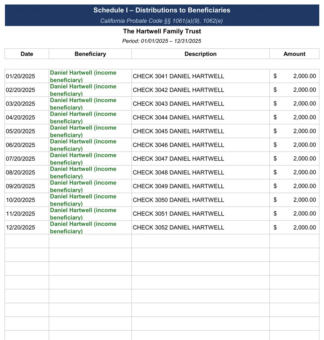Select the Description column header
Image resolution: width=324 pixels, height=340 pixels.
point(201,54)
